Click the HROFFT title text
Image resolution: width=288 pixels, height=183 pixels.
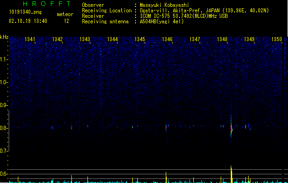(47, 4)
